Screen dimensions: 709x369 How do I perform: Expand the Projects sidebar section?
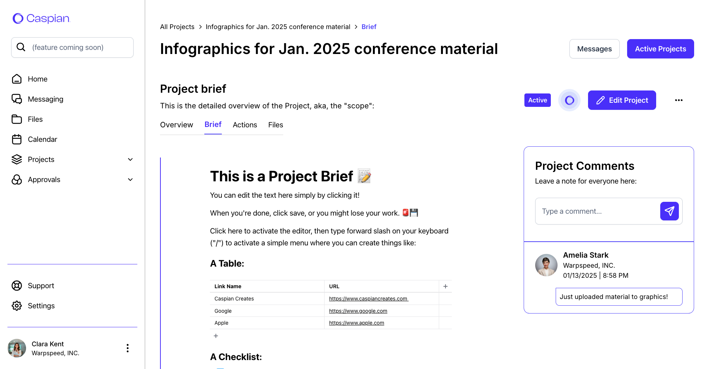point(130,159)
